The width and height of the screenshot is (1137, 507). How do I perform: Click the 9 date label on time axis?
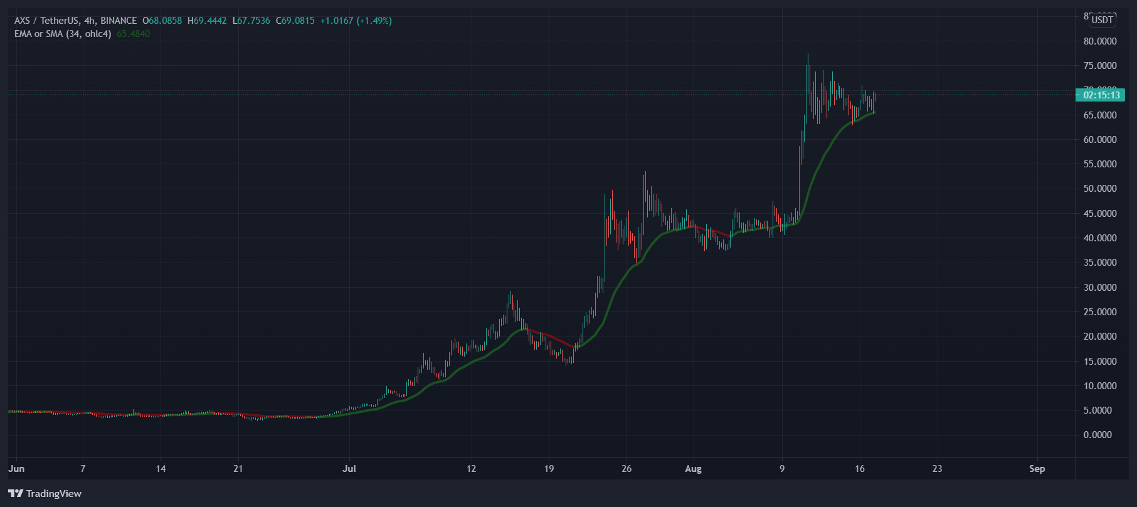click(x=782, y=469)
